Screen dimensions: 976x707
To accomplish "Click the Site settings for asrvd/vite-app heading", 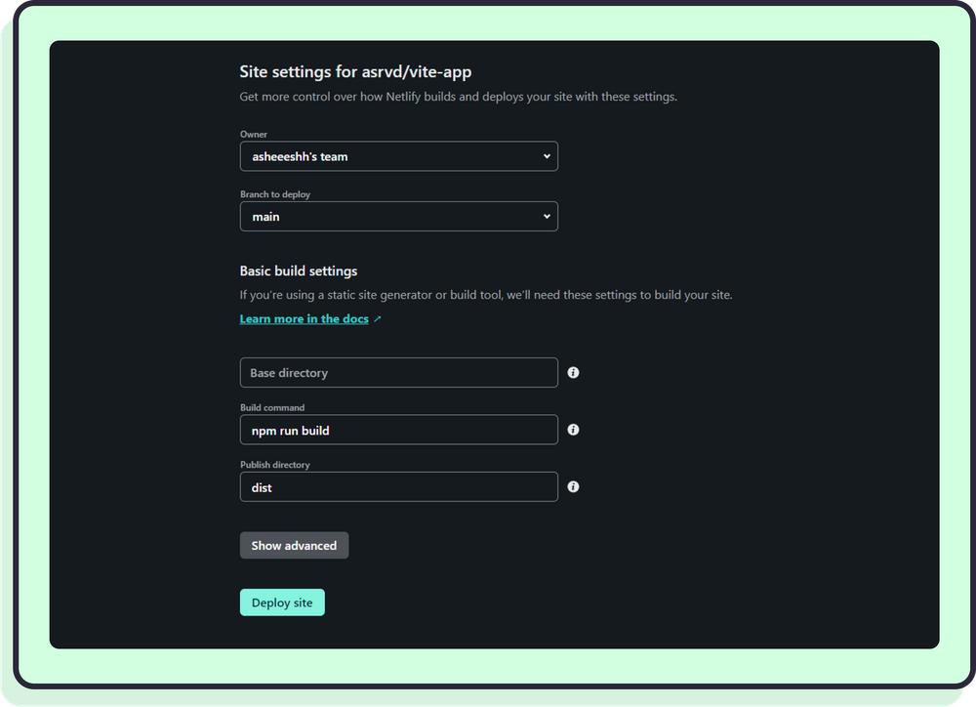I will pyautogui.click(x=355, y=71).
